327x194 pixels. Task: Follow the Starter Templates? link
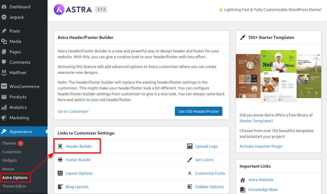(256, 121)
